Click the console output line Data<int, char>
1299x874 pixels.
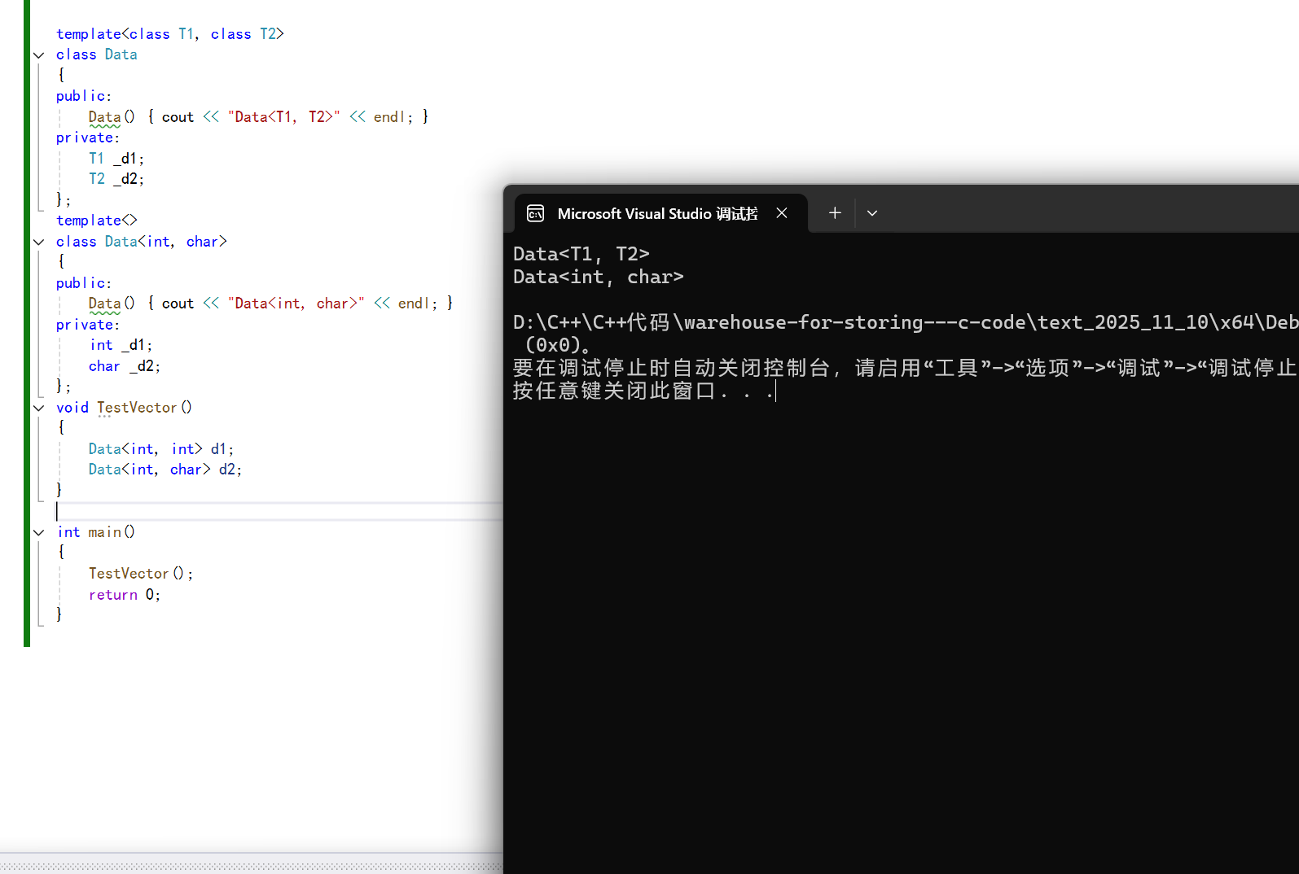pyautogui.click(x=599, y=277)
